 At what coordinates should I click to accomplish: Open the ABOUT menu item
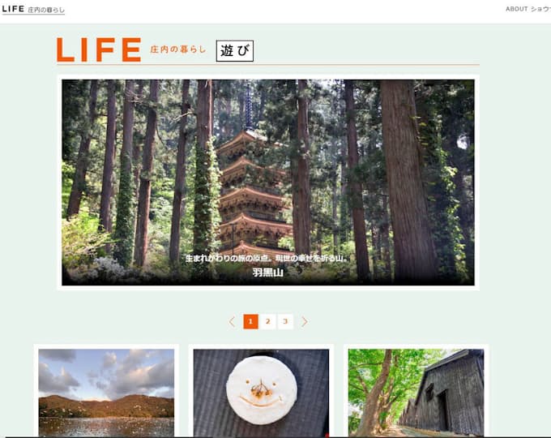pyautogui.click(x=517, y=9)
